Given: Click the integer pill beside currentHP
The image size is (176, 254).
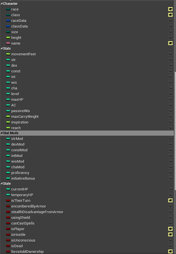Looking at the screenshot, I should coord(8,189).
